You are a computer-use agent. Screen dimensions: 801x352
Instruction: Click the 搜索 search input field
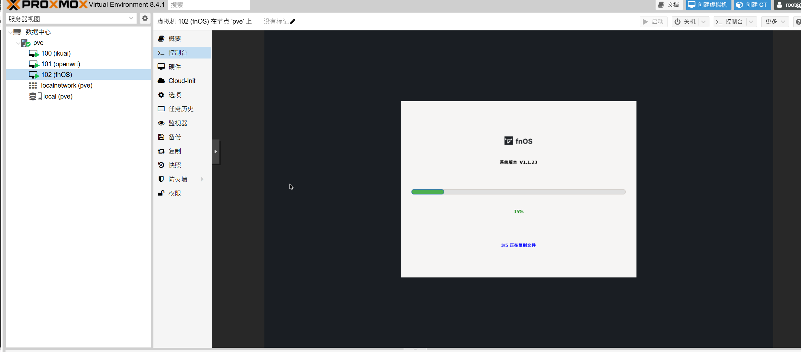click(x=209, y=5)
